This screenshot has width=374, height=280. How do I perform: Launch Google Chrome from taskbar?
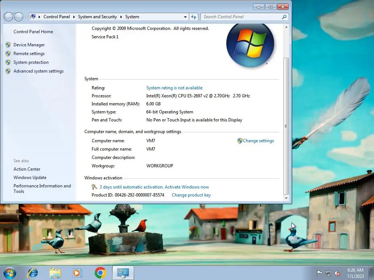100,273
